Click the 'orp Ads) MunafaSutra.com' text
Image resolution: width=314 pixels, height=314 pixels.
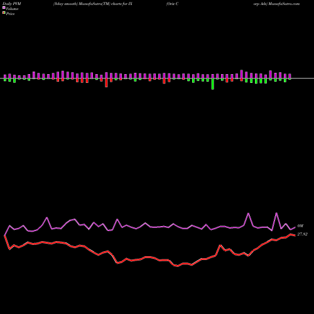point(276,4)
